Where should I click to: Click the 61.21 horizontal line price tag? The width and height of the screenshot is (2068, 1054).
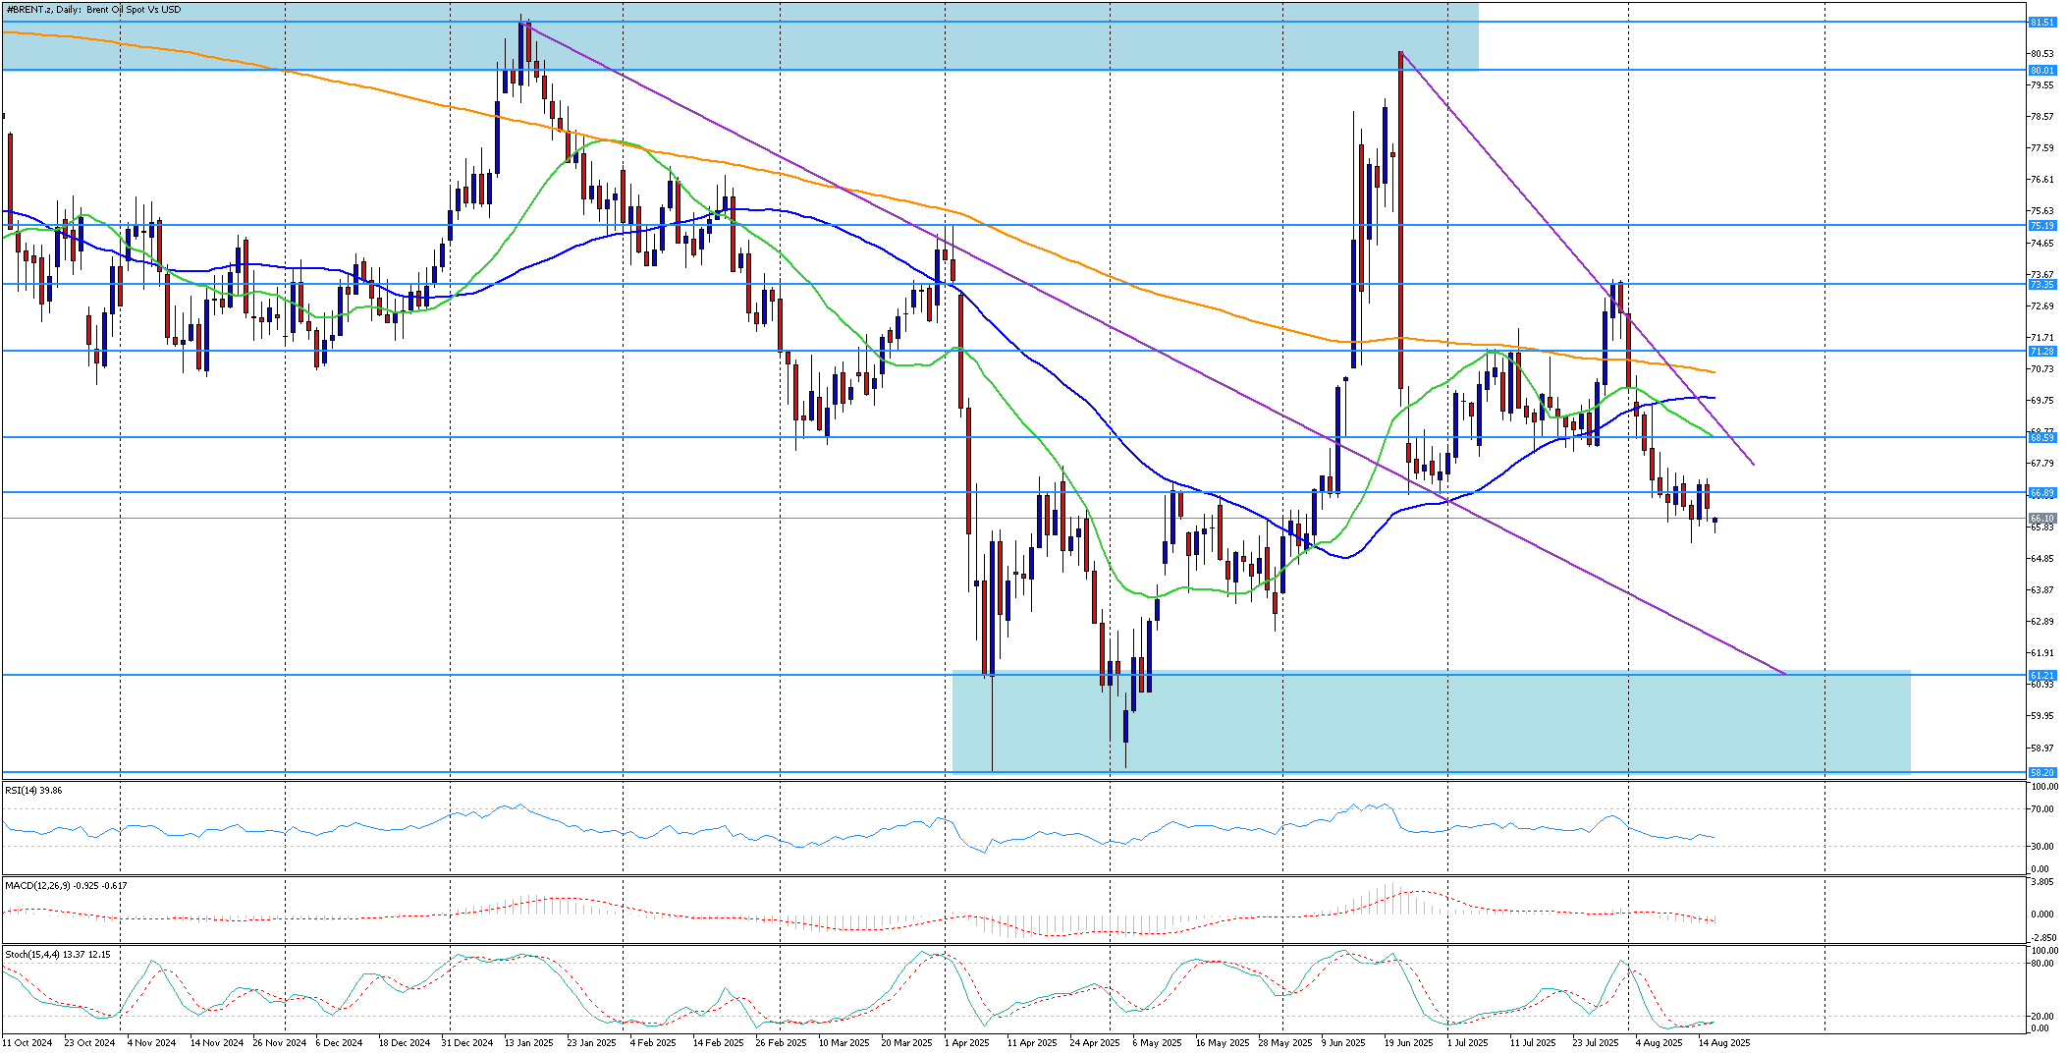tap(2041, 675)
